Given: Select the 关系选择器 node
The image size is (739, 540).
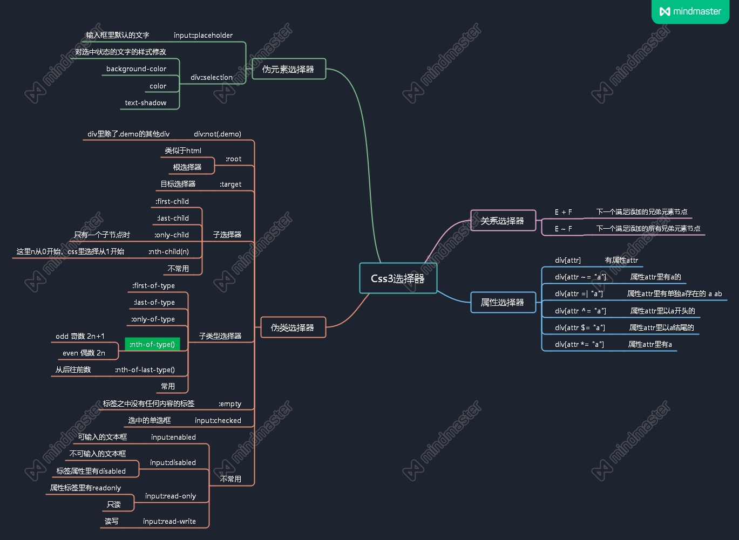Looking at the screenshot, I should tap(503, 221).
